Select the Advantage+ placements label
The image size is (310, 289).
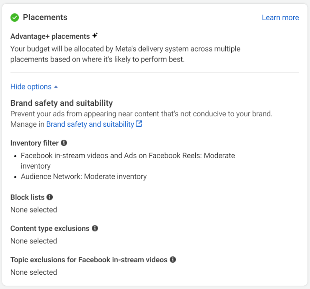click(x=50, y=36)
